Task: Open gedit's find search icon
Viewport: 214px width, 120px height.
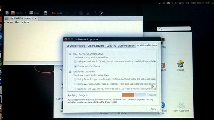Action: [x=95, y=13]
